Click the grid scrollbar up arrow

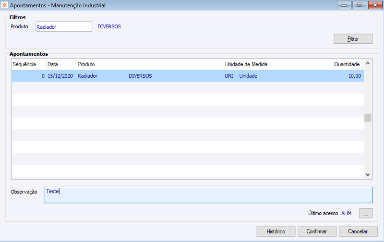pos(368,63)
